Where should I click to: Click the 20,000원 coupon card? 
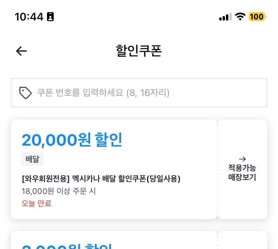coord(114,169)
